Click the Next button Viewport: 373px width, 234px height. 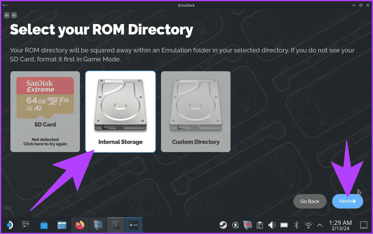click(x=347, y=201)
